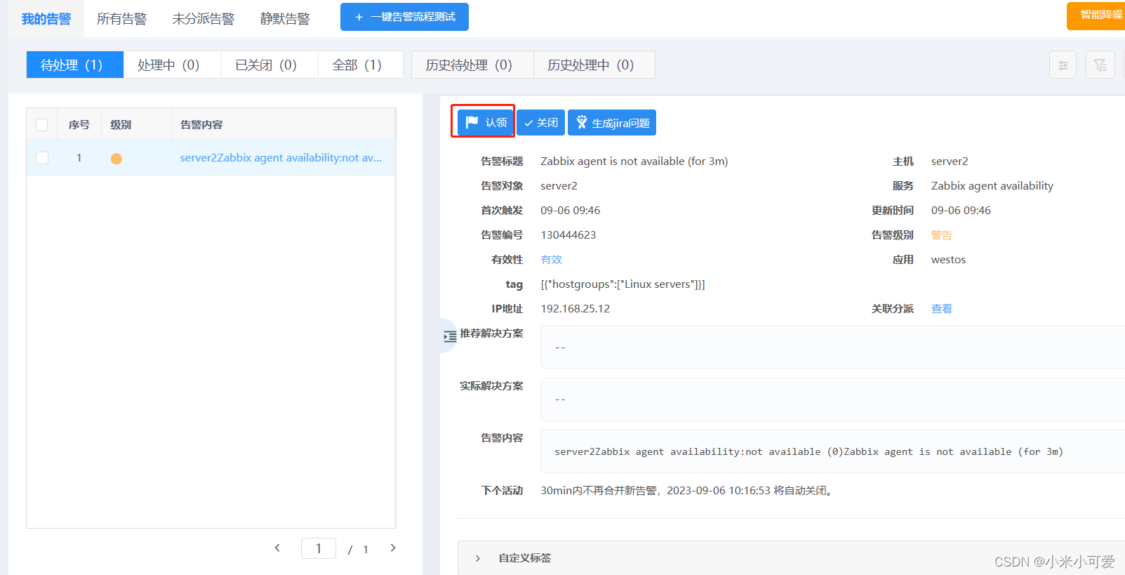Open the 智能降噪 orange button

[1096, 15]
